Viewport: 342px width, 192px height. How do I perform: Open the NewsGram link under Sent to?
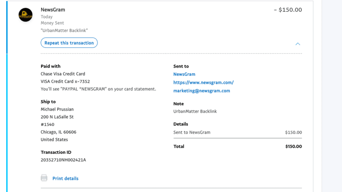click(184, 74)
